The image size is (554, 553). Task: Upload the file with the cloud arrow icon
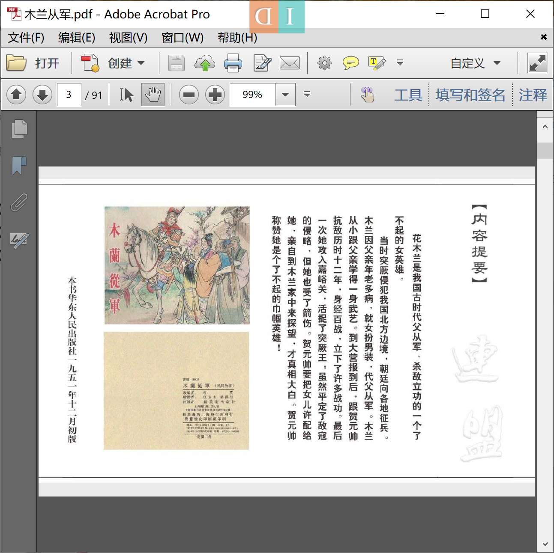(204, 63)
